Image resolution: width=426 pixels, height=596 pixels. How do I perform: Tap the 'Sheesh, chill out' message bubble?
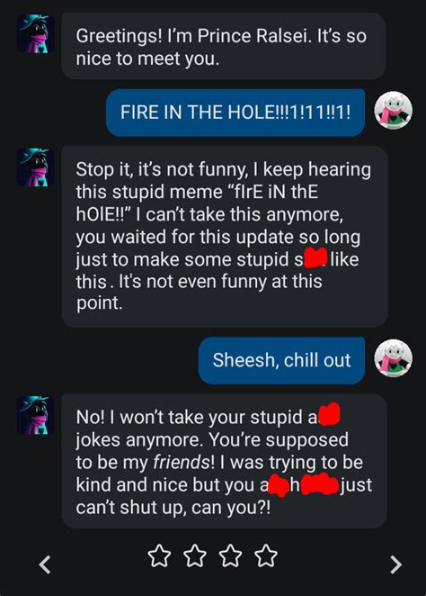coord(281,360)
